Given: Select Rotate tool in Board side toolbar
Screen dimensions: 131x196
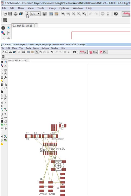Looking at the screenshot, I should [5, 74].
